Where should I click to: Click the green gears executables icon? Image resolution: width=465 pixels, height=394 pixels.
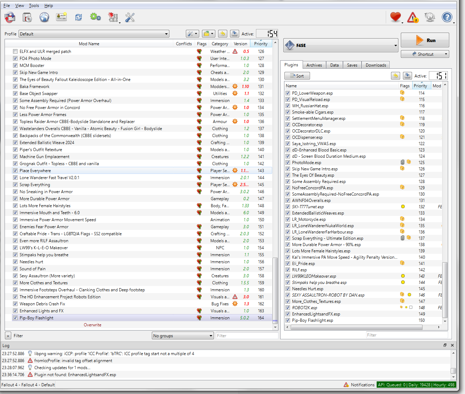95,17
